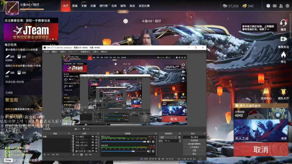Click 麦克风/Aux volume slider in OBS mixer
This screenshot has height=164, width=292.
click(x=124, y=142)
